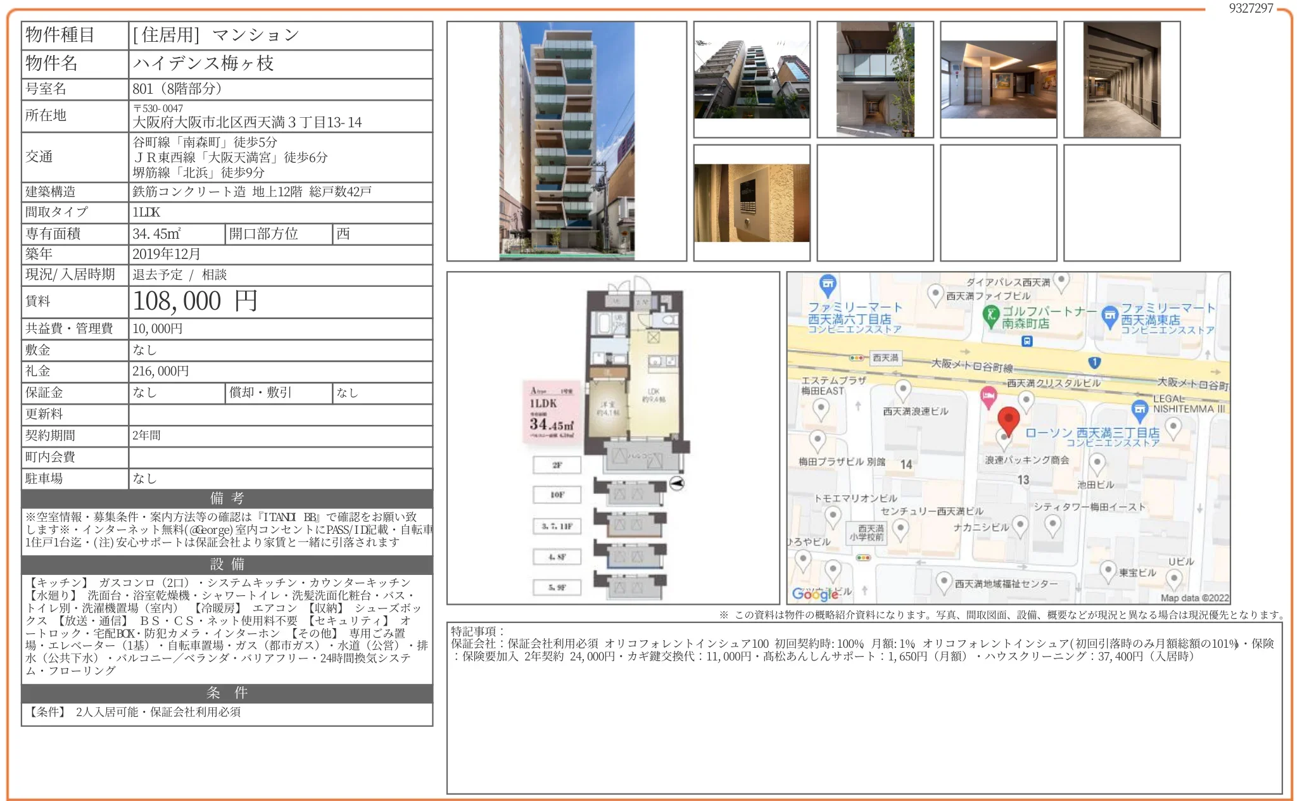Click the Google logo on the map
1302x801 pixels.
(815, 593)
